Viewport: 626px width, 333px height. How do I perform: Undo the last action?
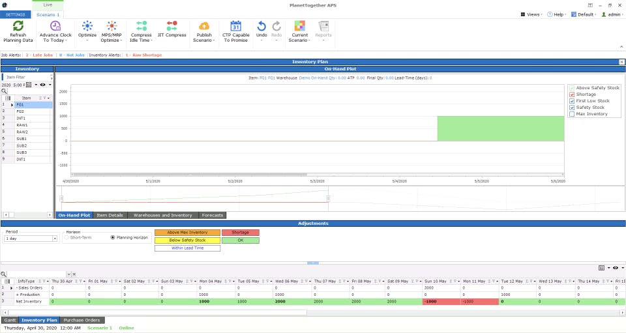[x=261, y=26]
